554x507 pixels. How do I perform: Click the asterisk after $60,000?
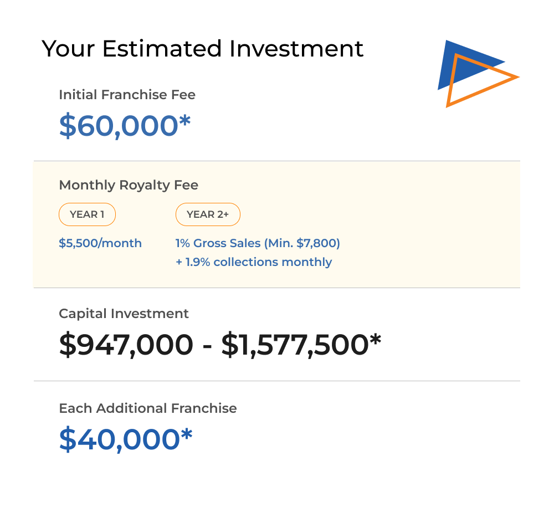184,121
